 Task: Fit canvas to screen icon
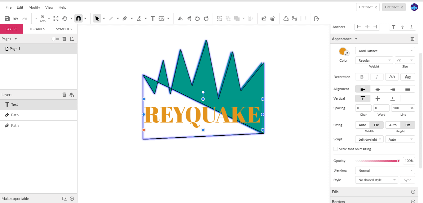coord(56,19)
